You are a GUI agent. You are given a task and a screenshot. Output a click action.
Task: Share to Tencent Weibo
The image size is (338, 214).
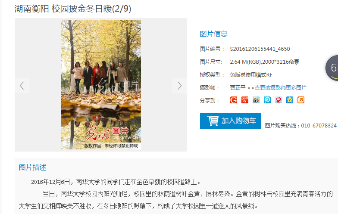267,100
